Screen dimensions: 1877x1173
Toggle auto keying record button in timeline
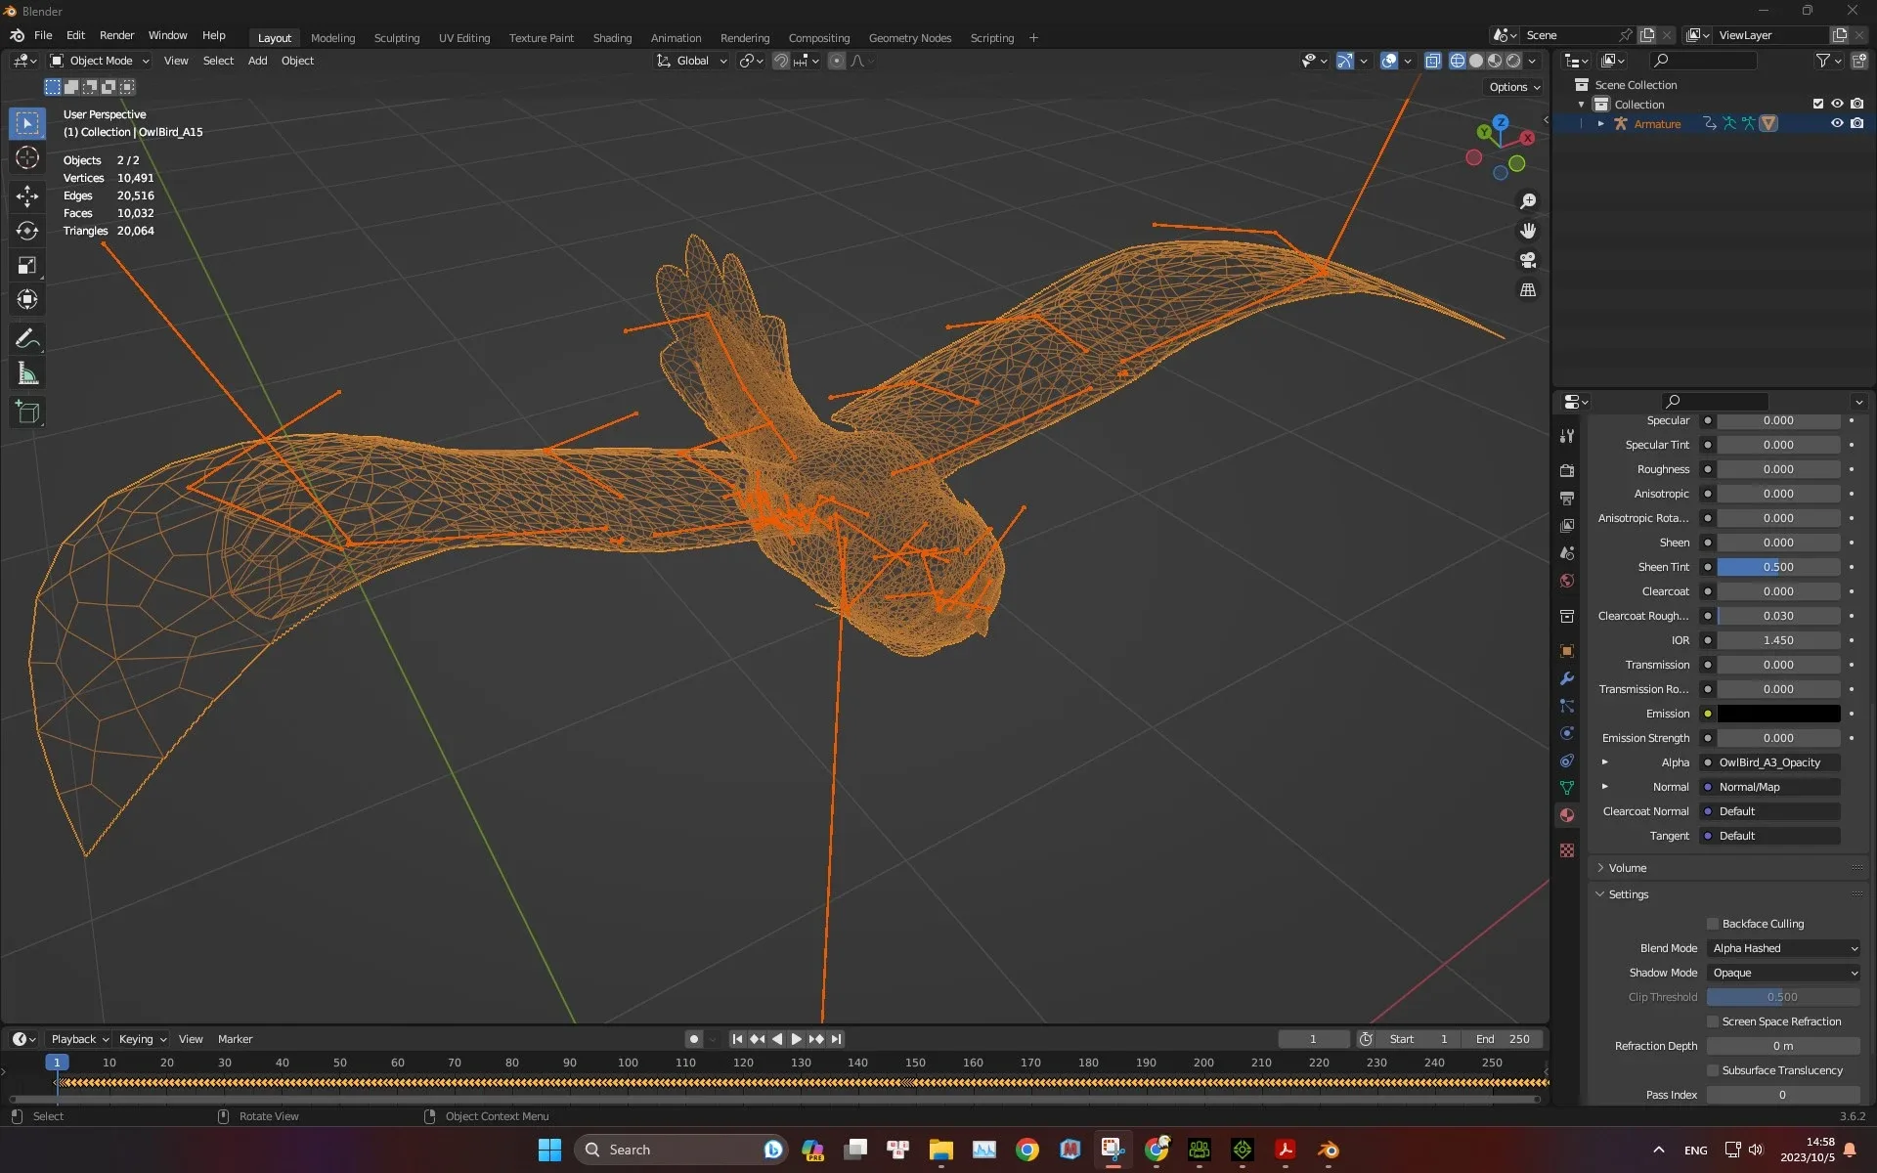[693, 1039]
